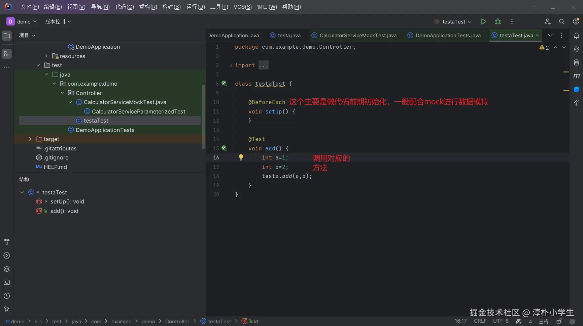Open IDE settings gear icon
583x326 pixels.
[576, 21]
